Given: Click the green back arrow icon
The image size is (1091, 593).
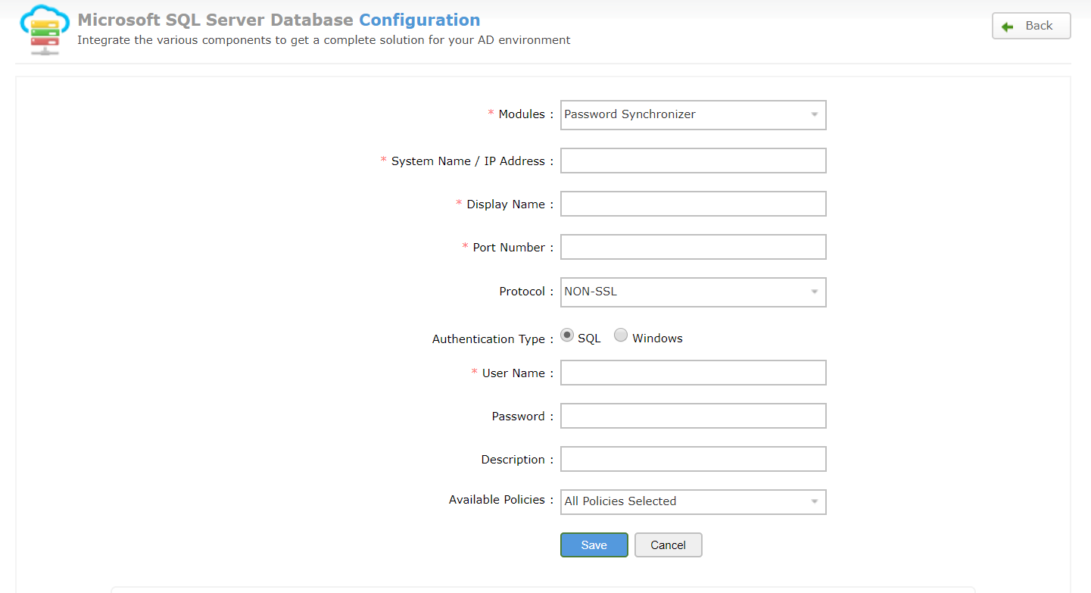Looking at the screenshot, I should coord(1007,27).
